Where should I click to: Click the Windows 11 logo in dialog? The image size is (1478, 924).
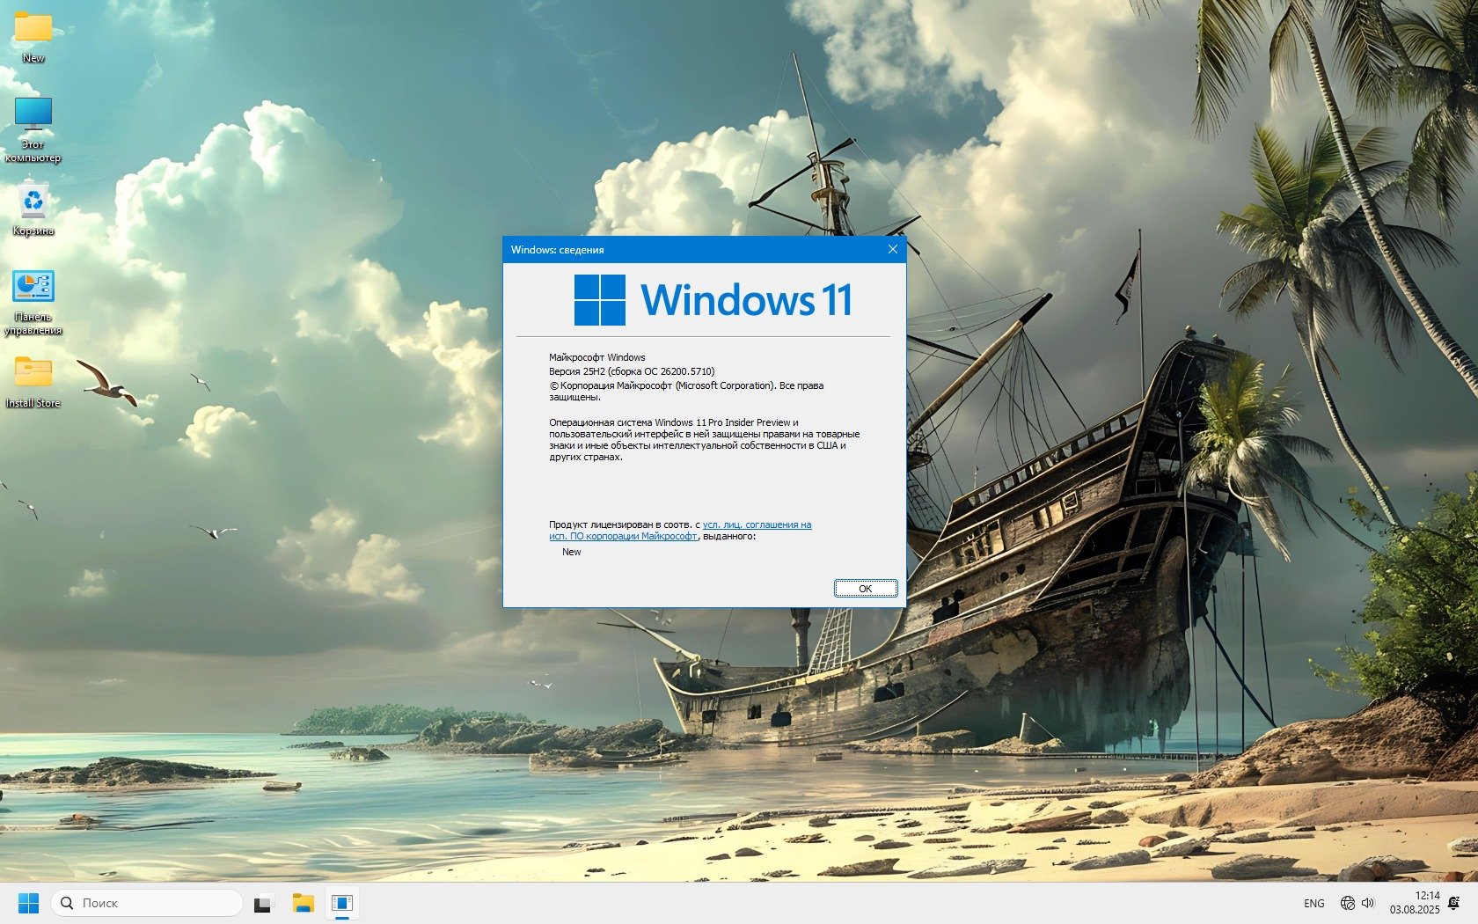click(713, 299)
